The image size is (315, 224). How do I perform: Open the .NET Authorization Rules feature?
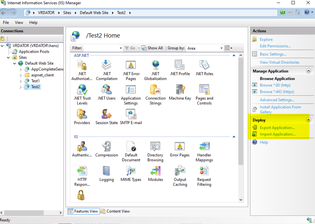[x=82, y=70]
